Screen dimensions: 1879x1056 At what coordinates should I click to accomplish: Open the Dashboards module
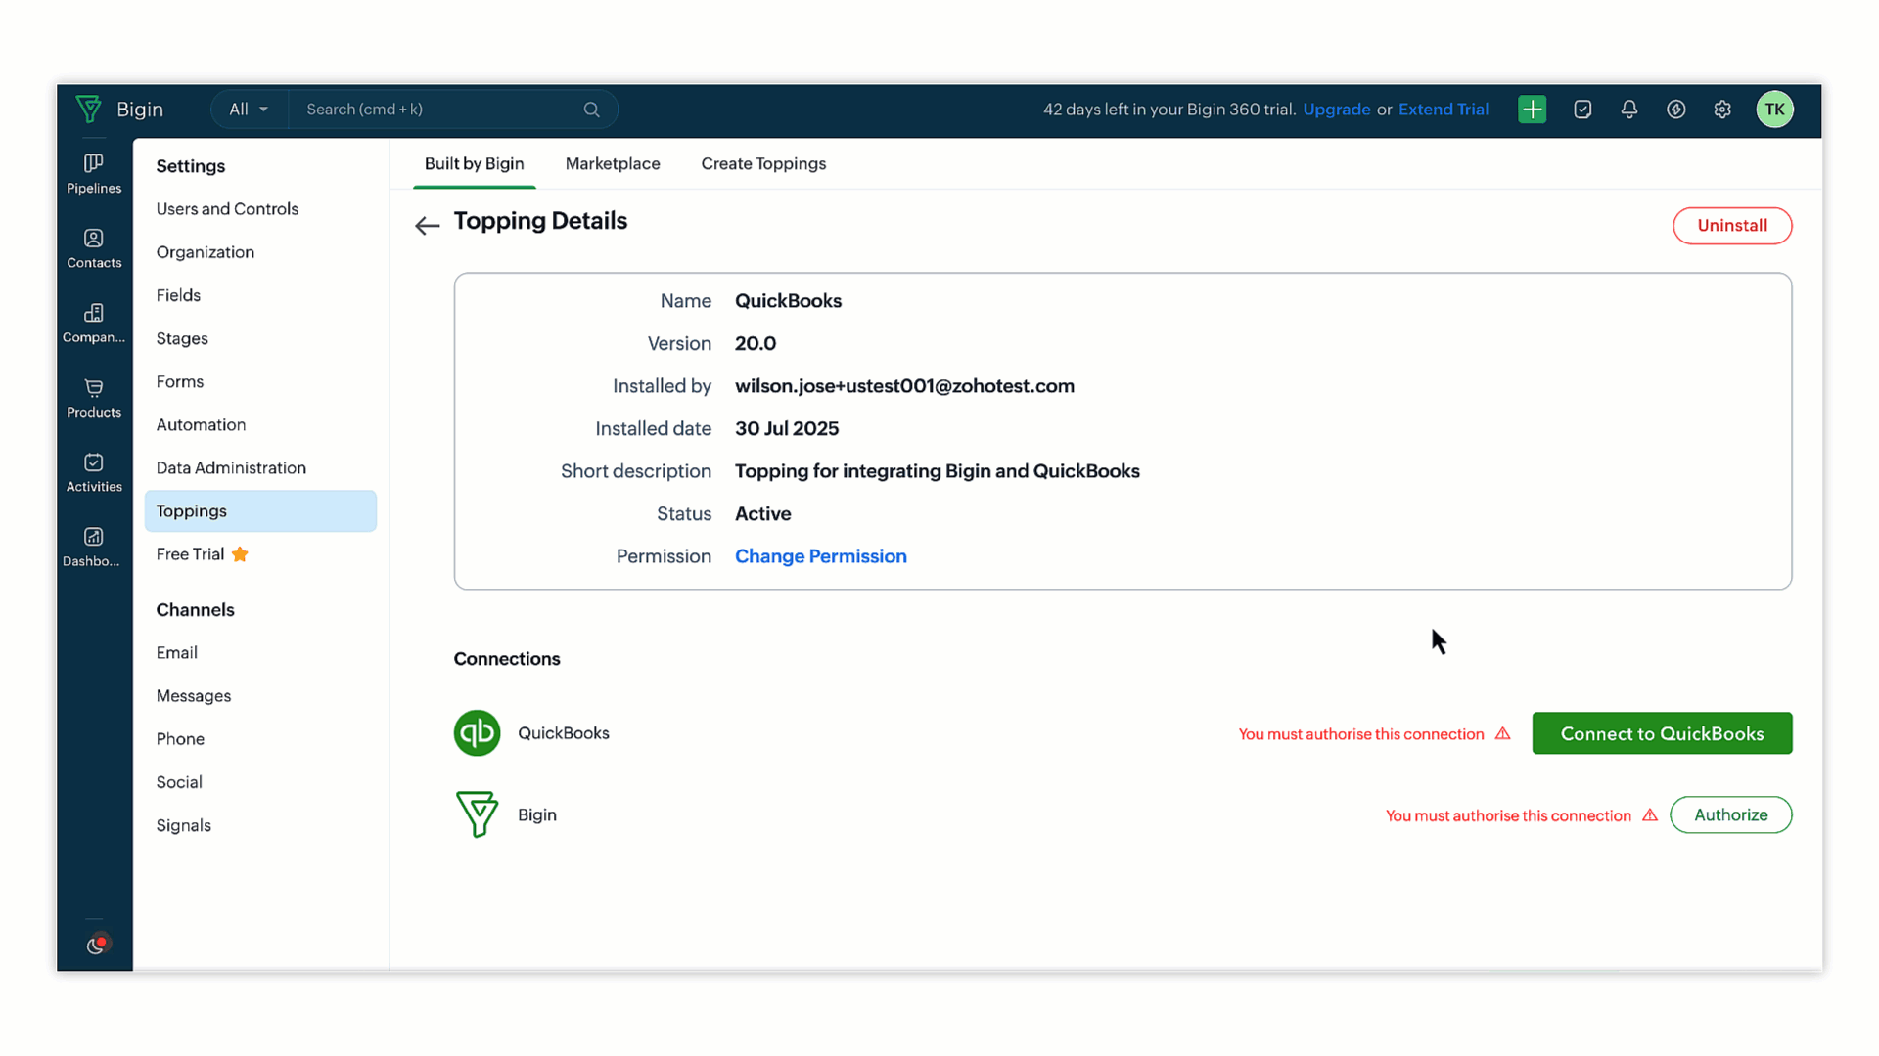[94, 548]
